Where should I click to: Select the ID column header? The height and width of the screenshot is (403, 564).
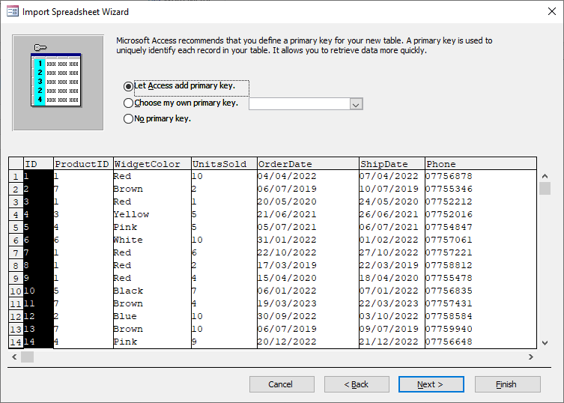pos(38,164)
